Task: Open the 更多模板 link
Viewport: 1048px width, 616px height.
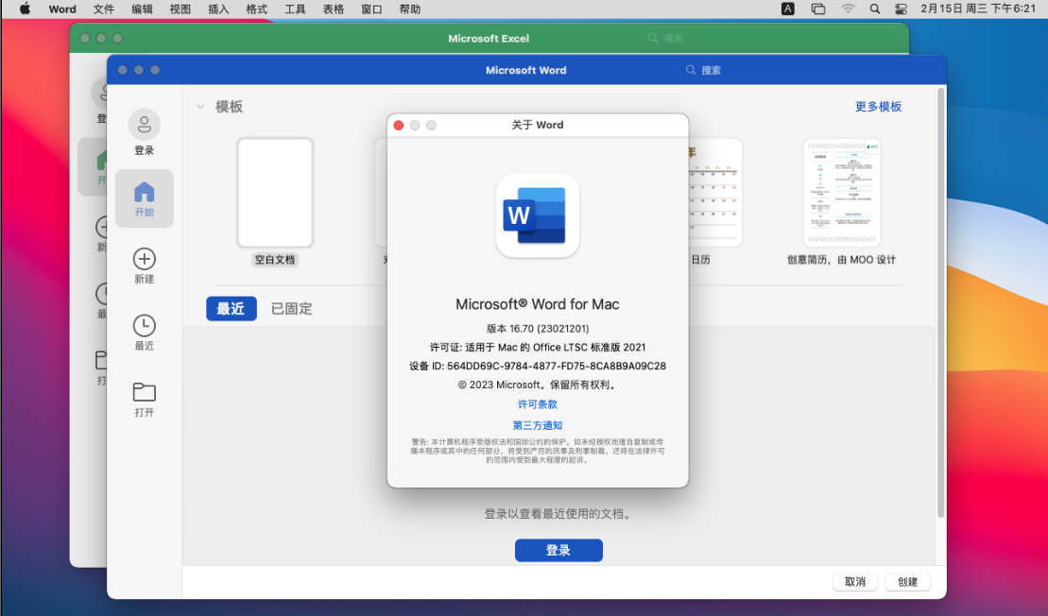Action: (878, 107)
